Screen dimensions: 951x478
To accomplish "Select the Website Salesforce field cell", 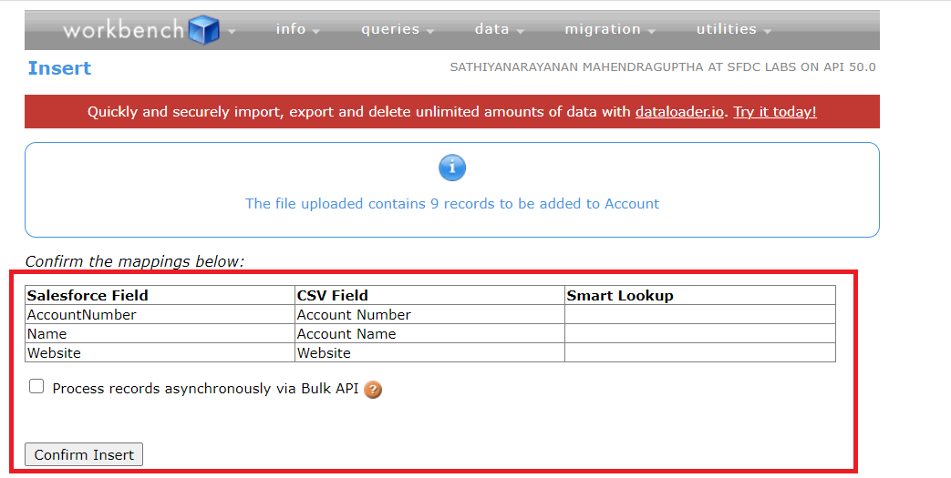I will pos(160,352).
